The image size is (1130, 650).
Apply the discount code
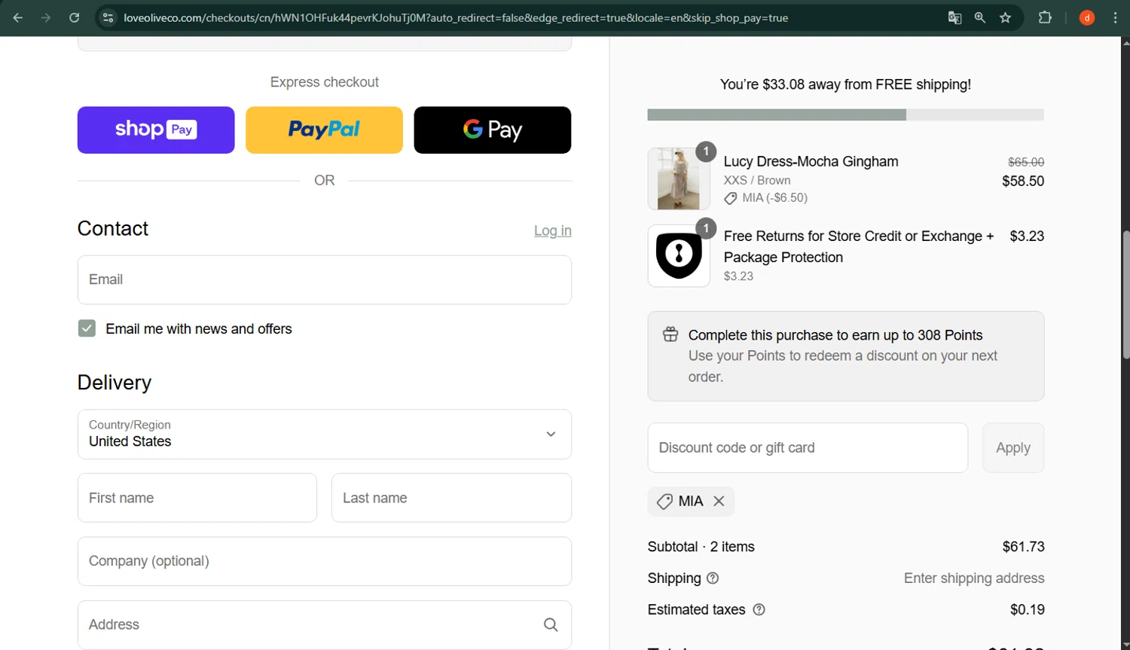[x=1012, y=447]
